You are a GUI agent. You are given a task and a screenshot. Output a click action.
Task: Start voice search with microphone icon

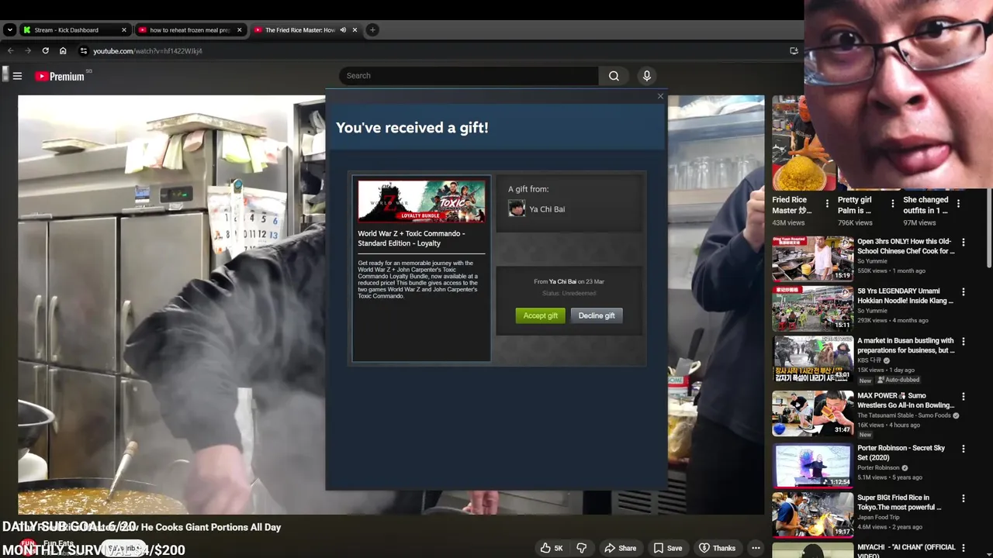pyautogui.click(x=646, y=75)
